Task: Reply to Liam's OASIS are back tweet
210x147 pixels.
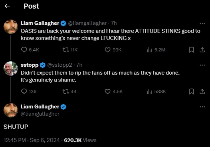Action: click(24, 50)
